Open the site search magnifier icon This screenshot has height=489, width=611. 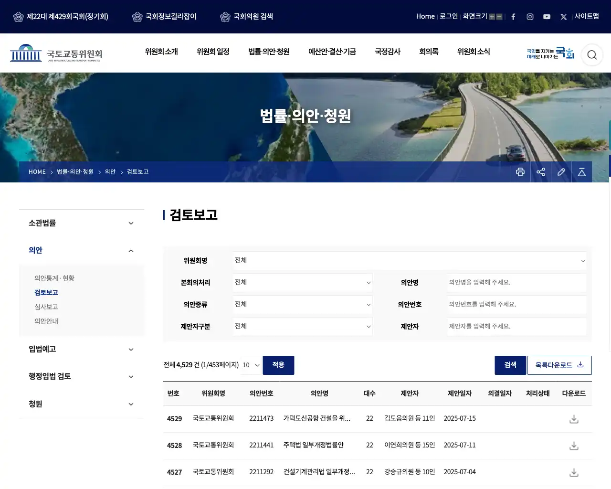pyautogui.click(x=592, y=55)
